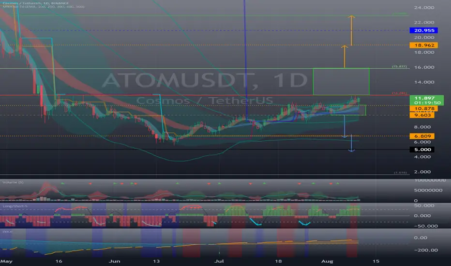Click the 2.000 price axis tick
The image size is (451, 266).
pos(422,172)
